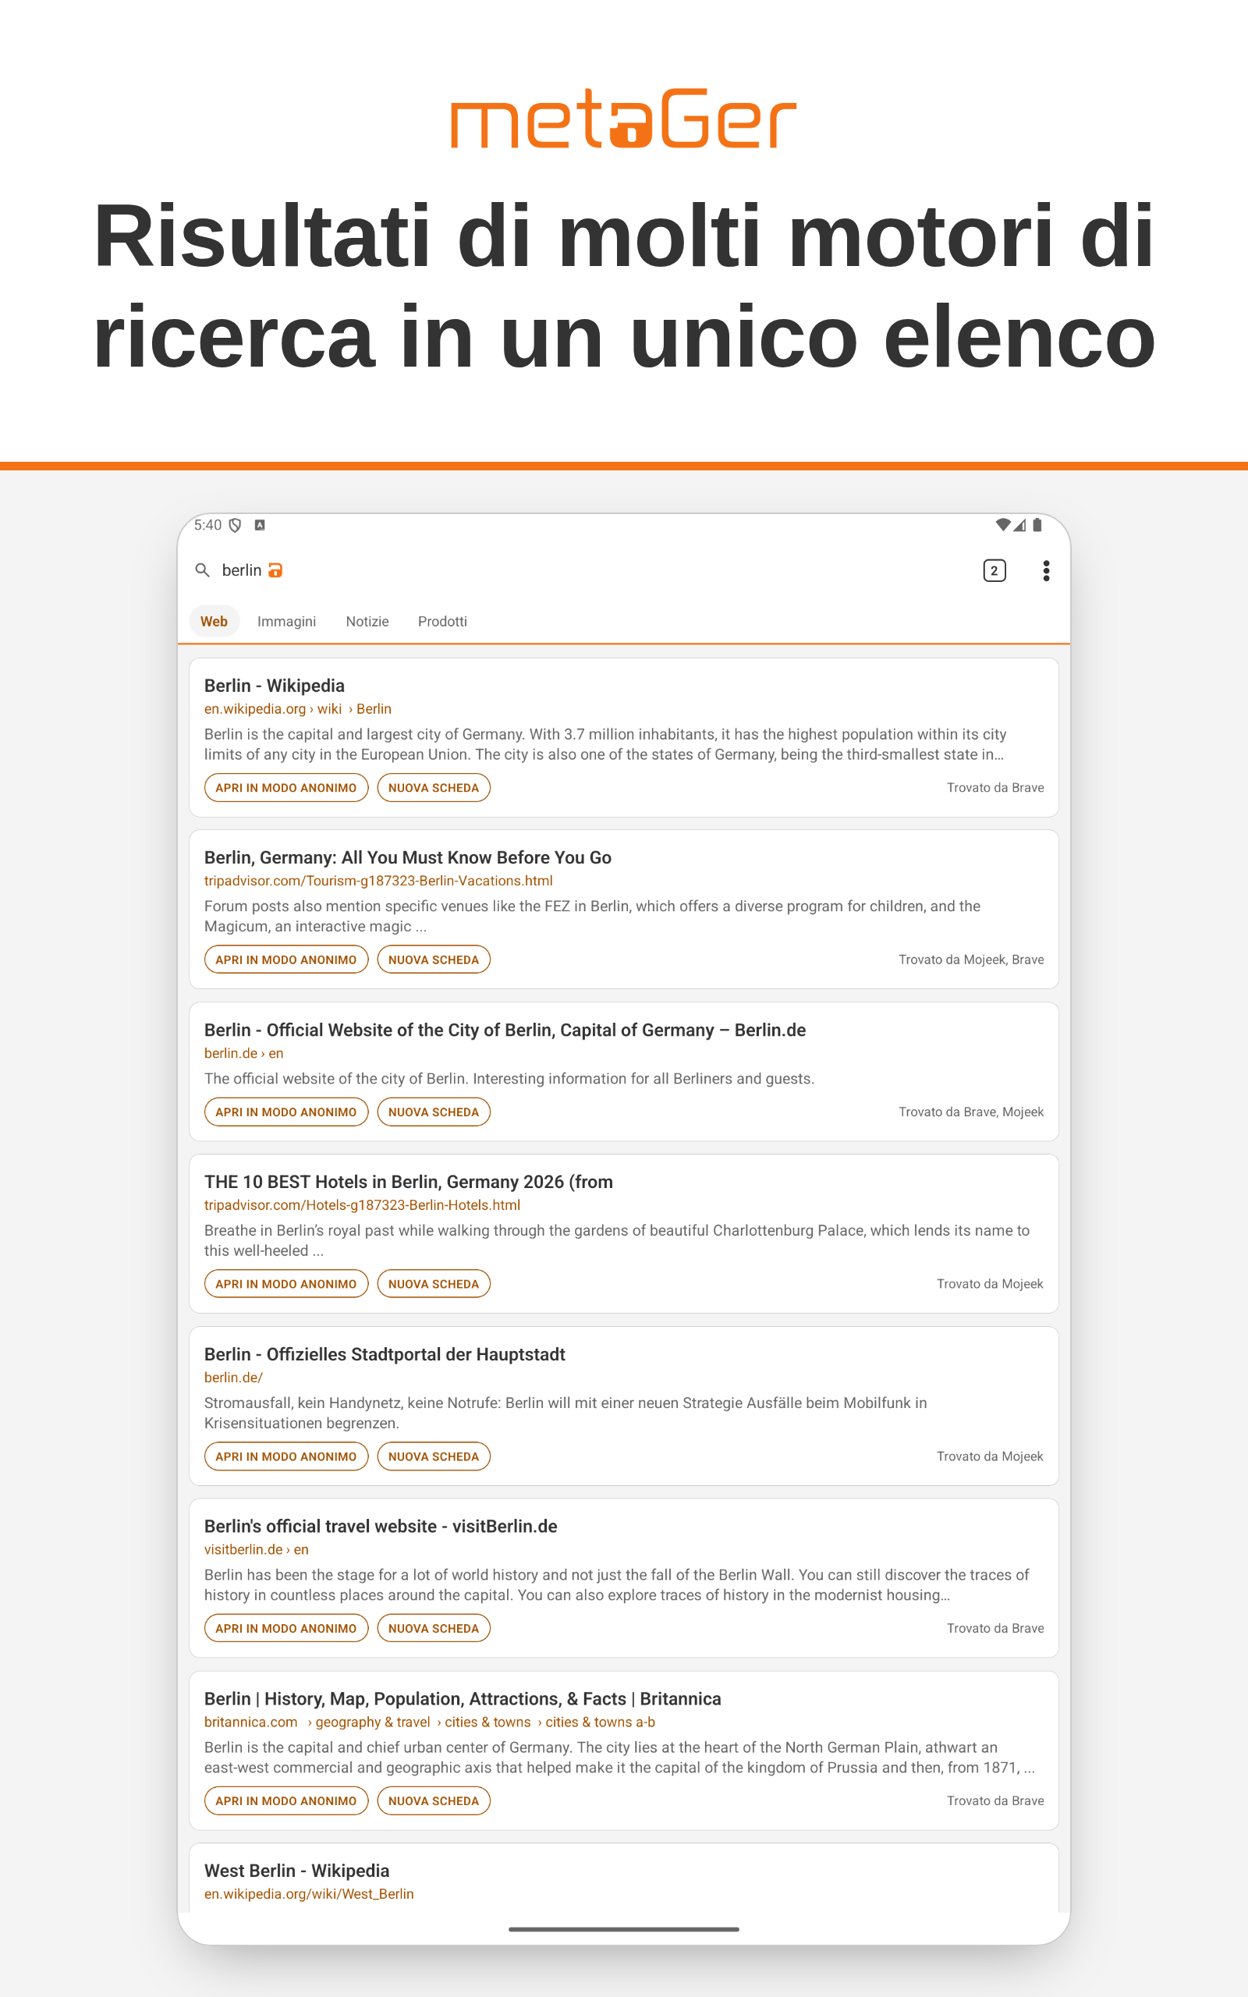Open the Berlin - Wikipedia result
This screenshot has height=1997, width=1248.
[x=275, y=686]
